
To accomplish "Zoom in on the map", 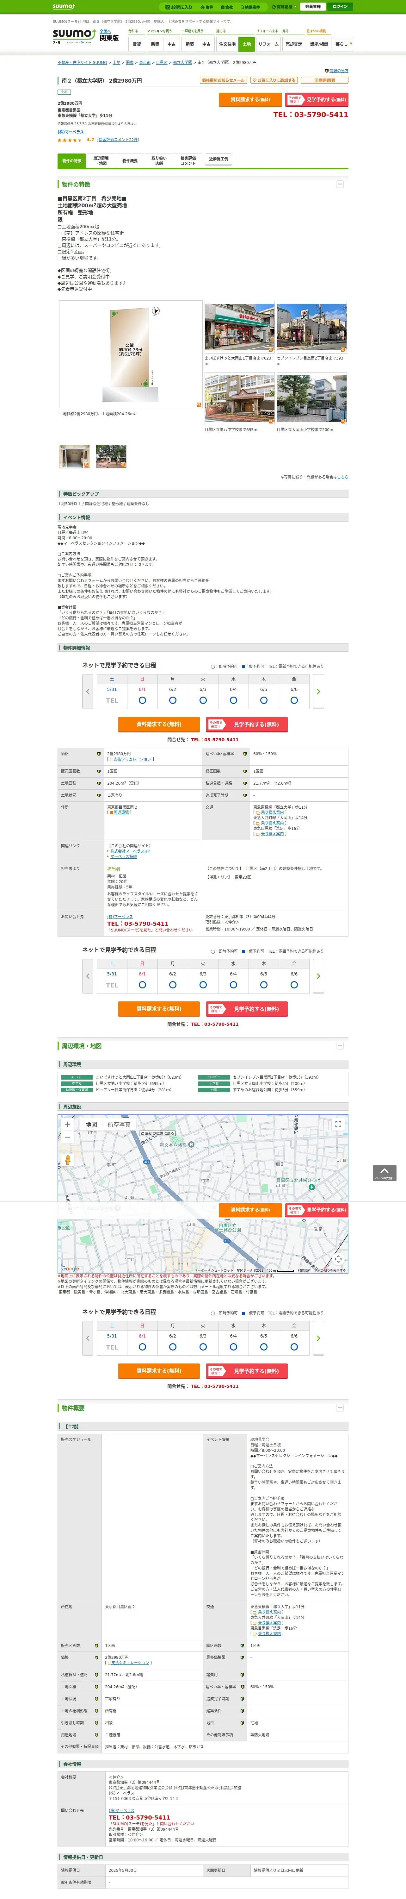I will [68, 1125].
